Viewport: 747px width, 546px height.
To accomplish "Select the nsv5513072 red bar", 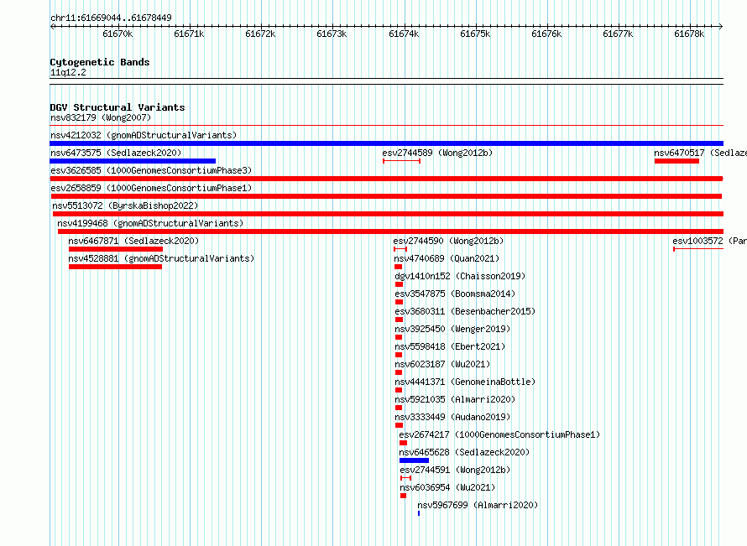I will click(388, 214).
